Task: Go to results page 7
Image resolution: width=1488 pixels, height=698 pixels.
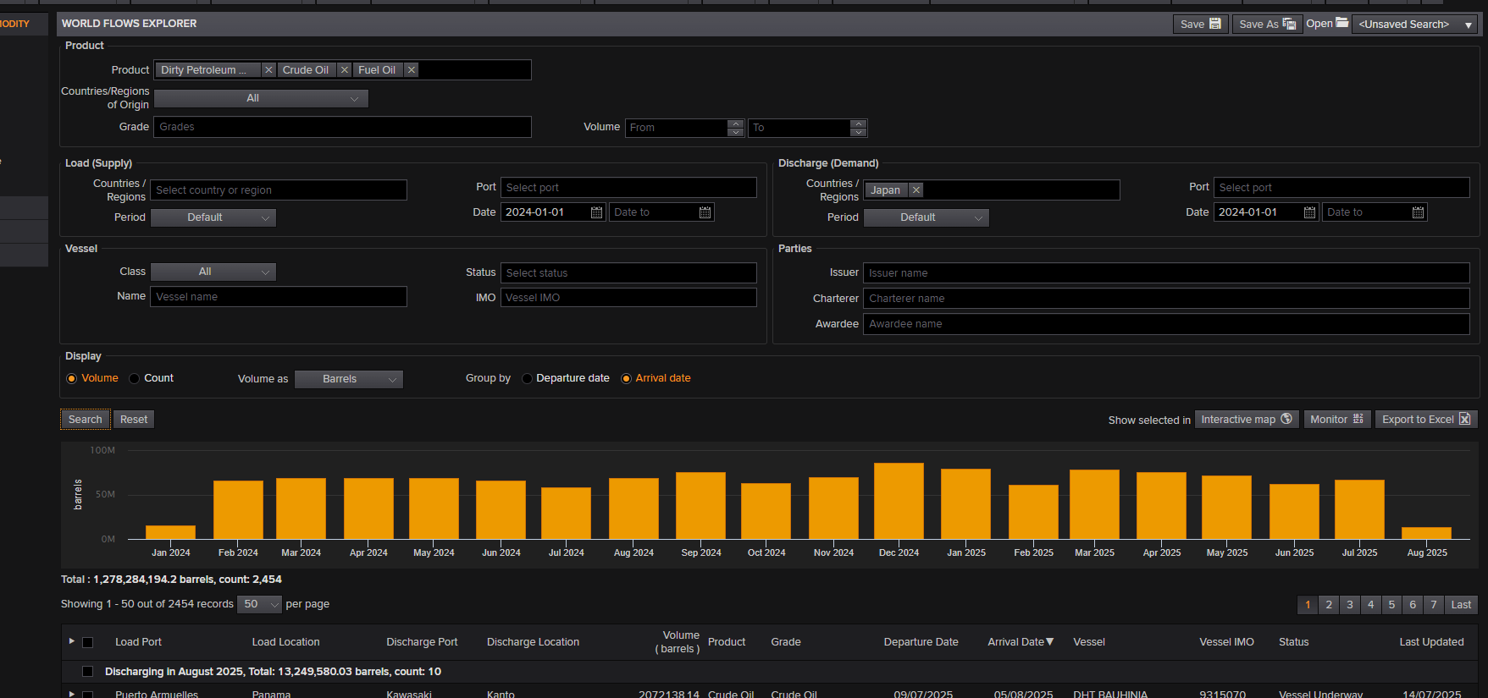Action: 1434,605
